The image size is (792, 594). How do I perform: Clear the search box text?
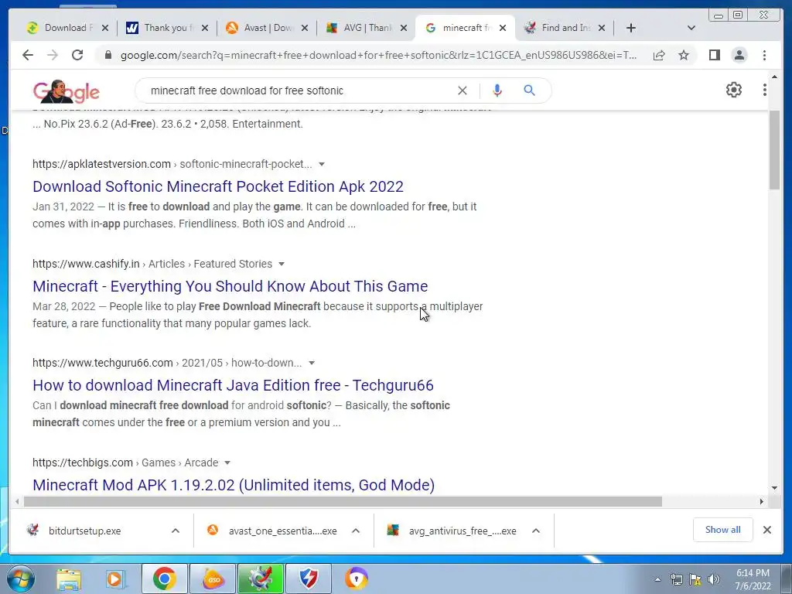(463, 90)
